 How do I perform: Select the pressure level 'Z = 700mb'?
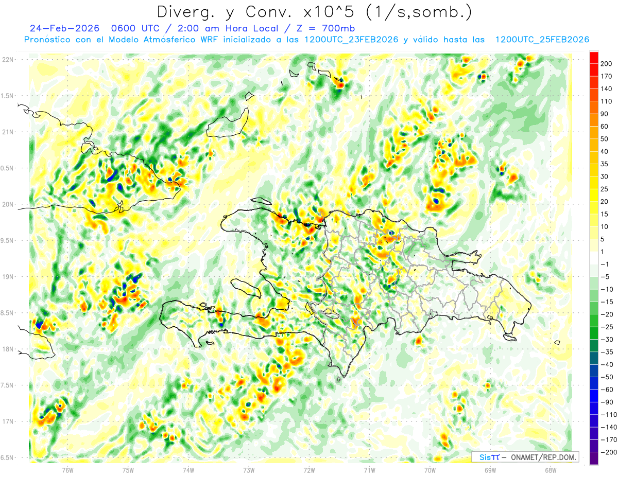[x=327, y=28]
